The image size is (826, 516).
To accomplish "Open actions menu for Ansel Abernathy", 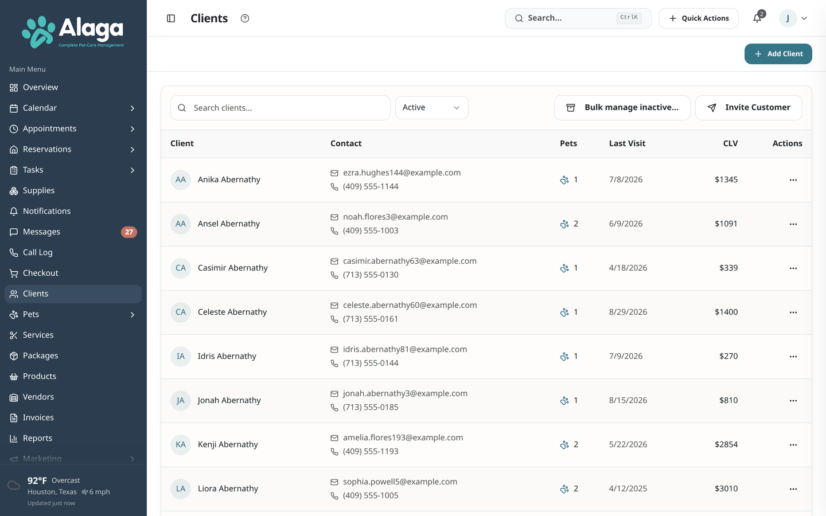I will click(793, 224).
